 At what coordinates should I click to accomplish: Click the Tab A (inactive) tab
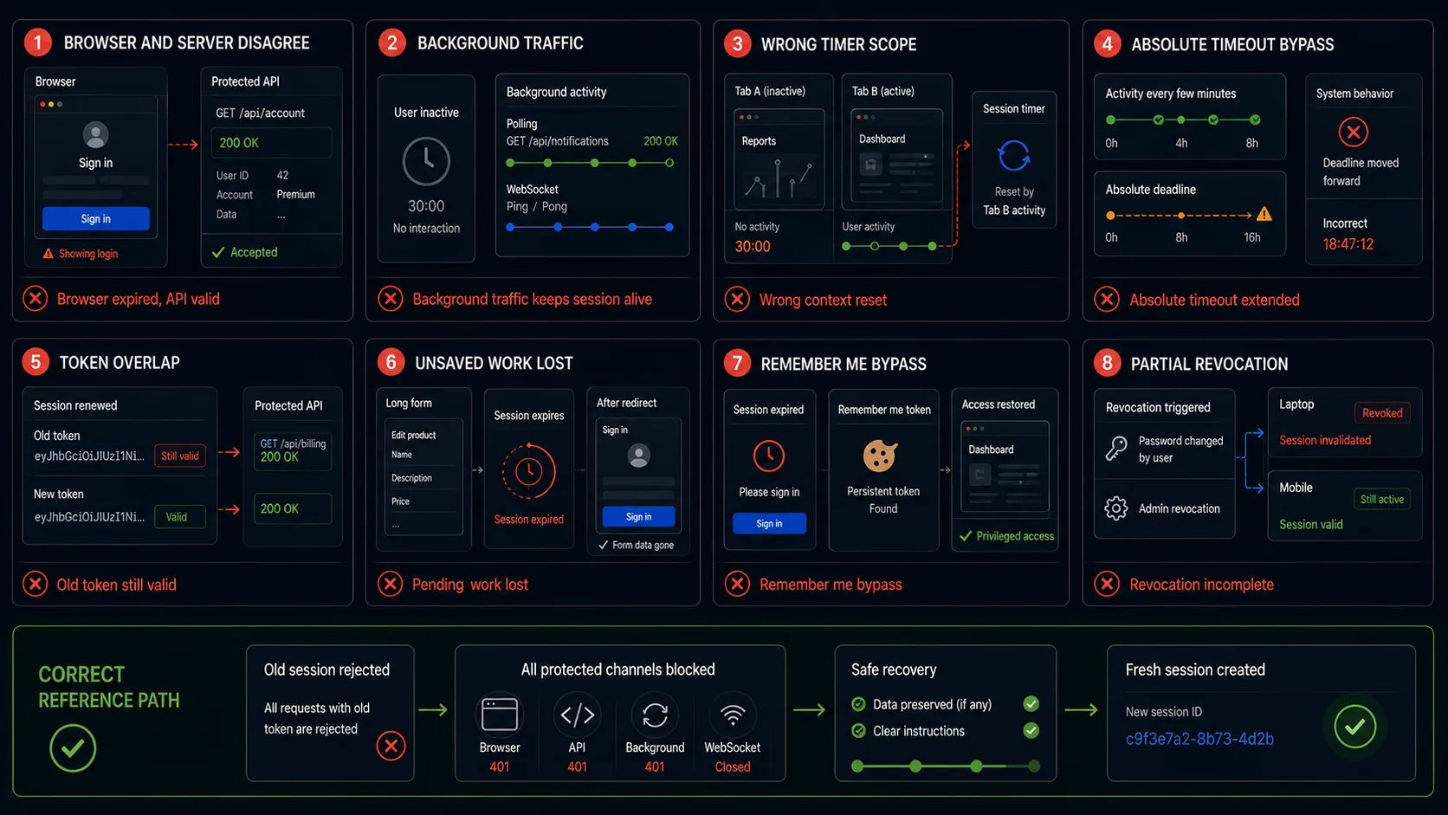point(770,91)
